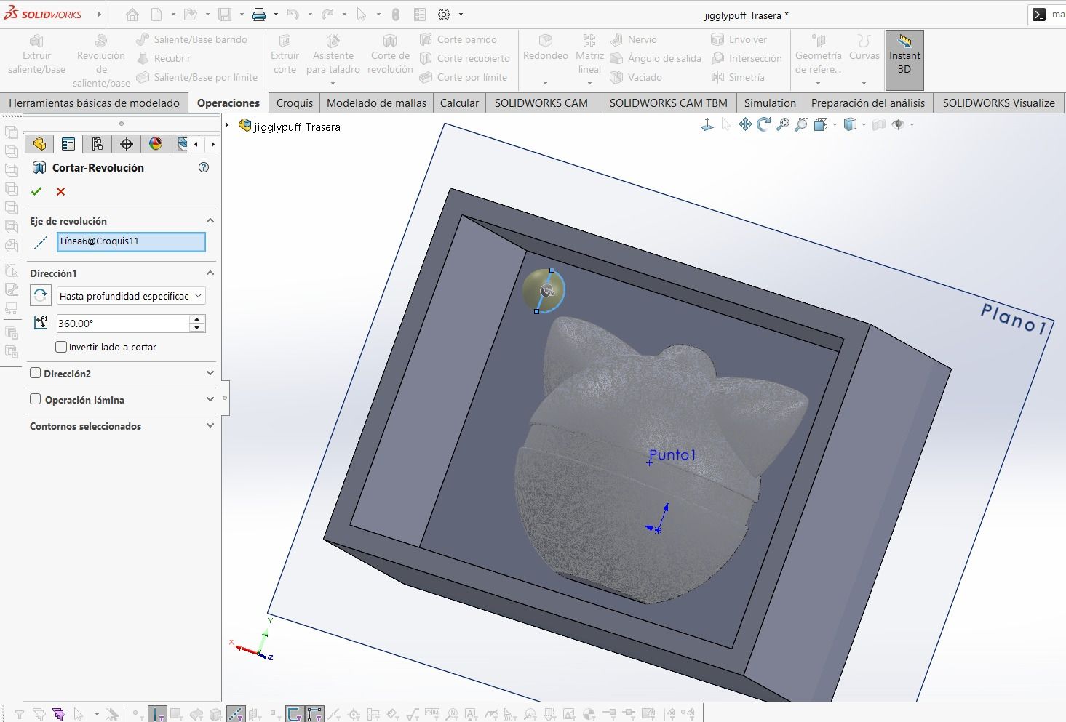The height and width of the screenshot is (722, 1066).
Task: Click Corte barrido tool
Action: 458,39
